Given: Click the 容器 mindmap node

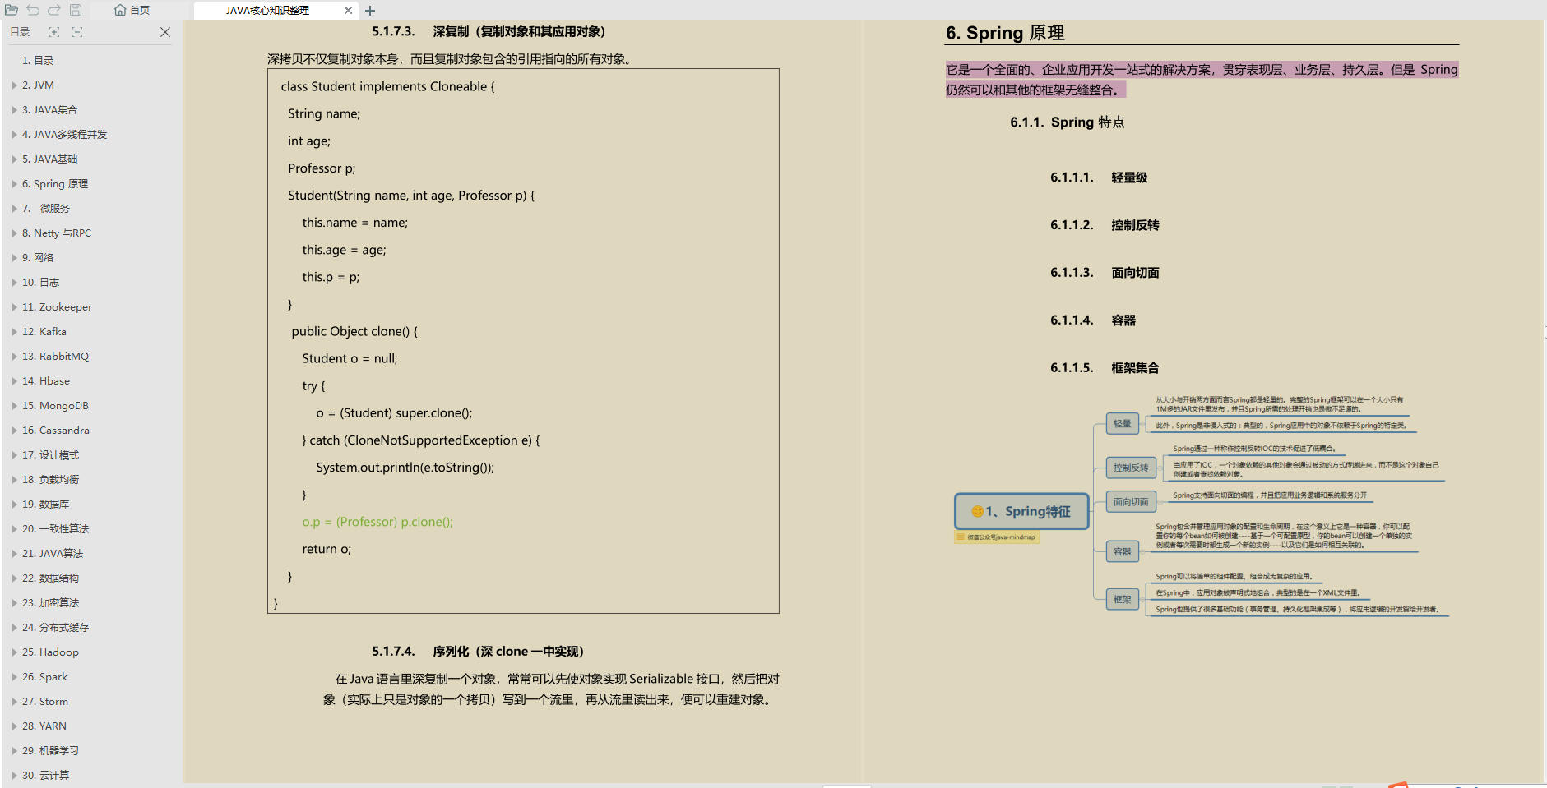Looking at the screenshot, I should pyautogui.click(x=1122, y=551).
